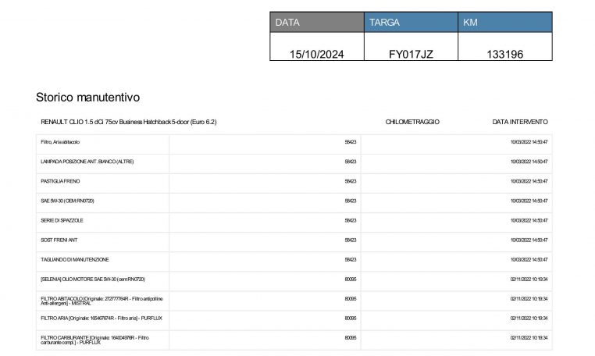
Task: Select the FILTRO CARBURANTE PURFLUX row
Action: (94, 339)
